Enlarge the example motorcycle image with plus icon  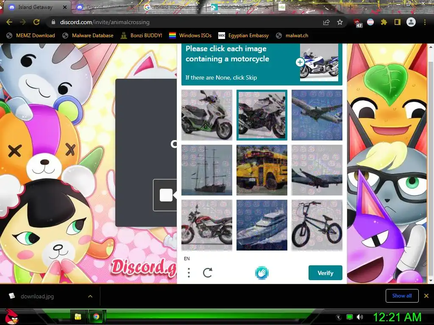(x=300, y=62)
